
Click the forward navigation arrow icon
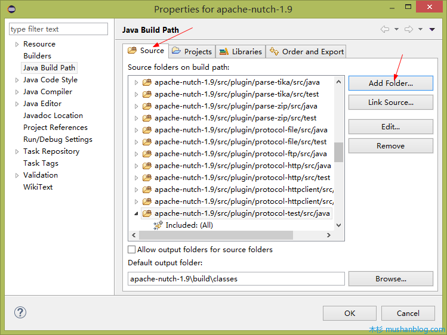coord(409,29)
